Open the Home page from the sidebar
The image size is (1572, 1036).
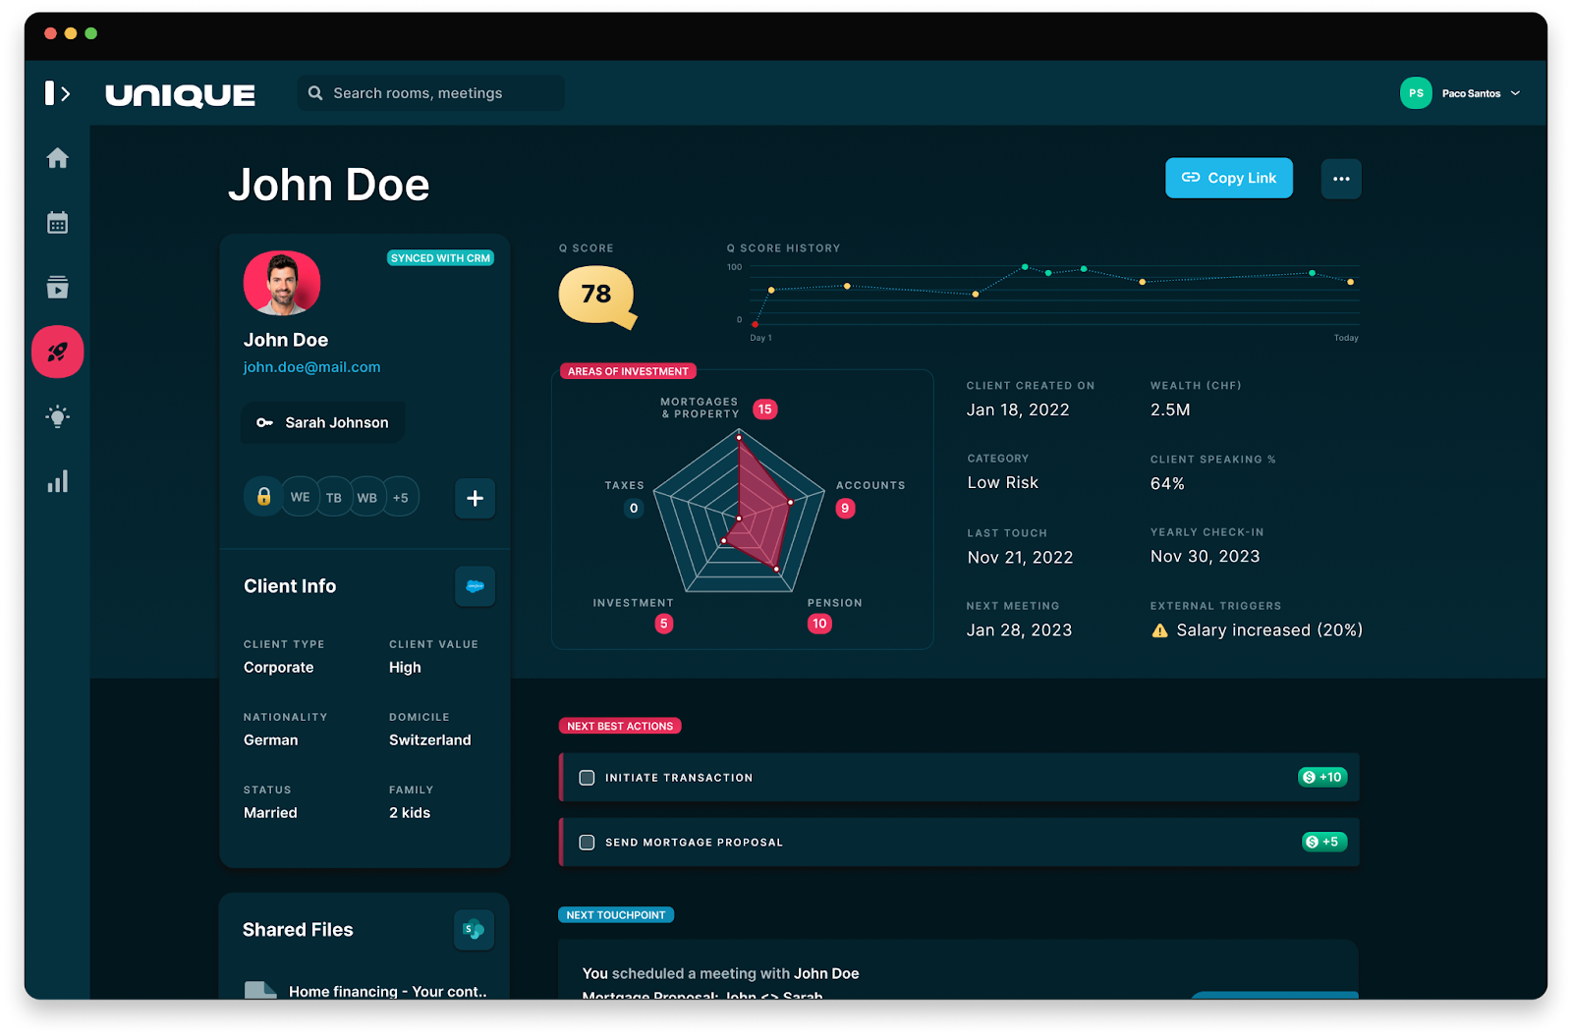point(58,158)
